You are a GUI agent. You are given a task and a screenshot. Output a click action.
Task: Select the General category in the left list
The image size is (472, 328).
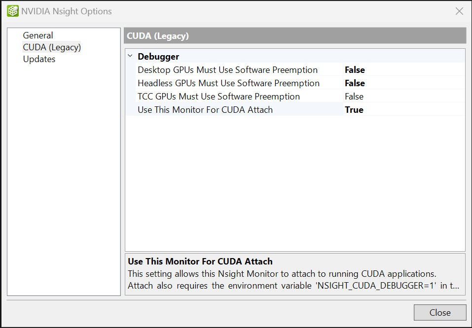pos(38,35)
